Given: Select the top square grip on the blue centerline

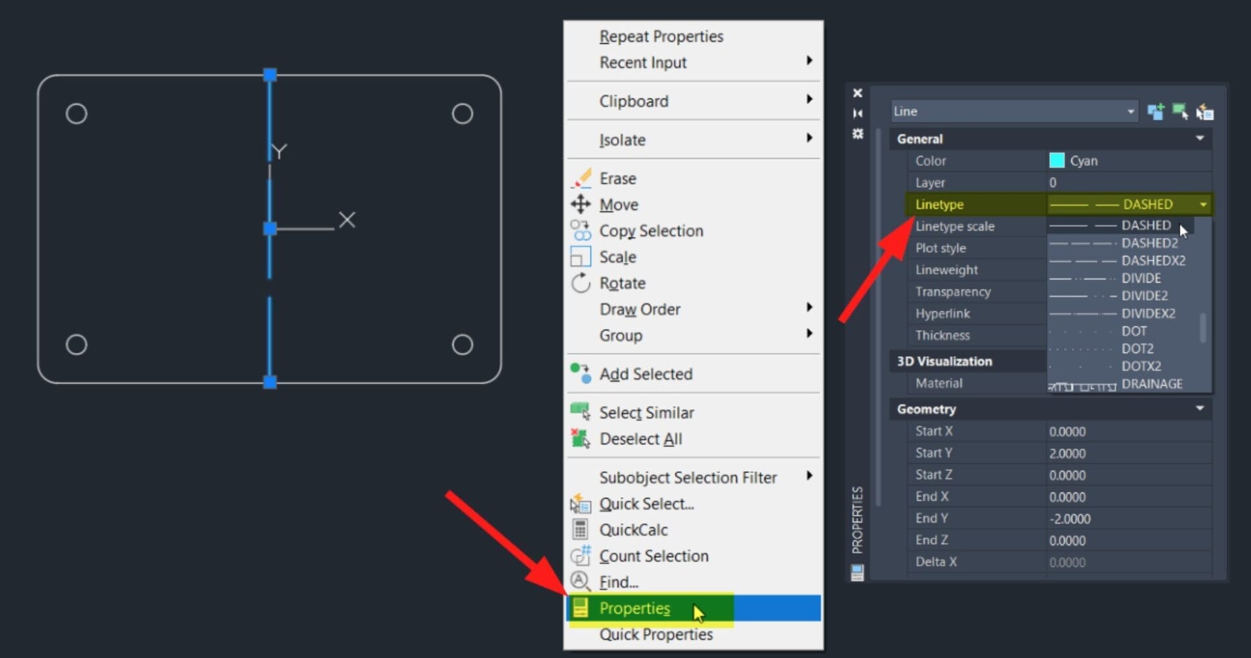Looking at the screenshot, I should 270,75.
